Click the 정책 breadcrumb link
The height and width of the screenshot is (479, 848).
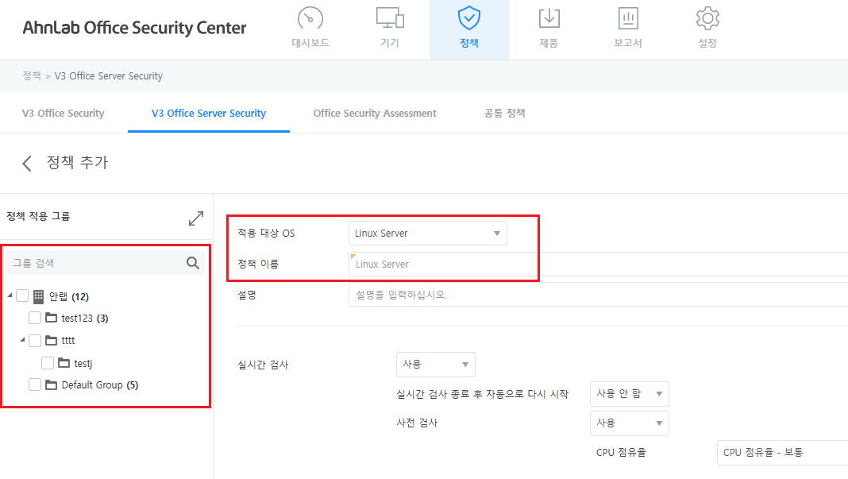pos(32,75)
